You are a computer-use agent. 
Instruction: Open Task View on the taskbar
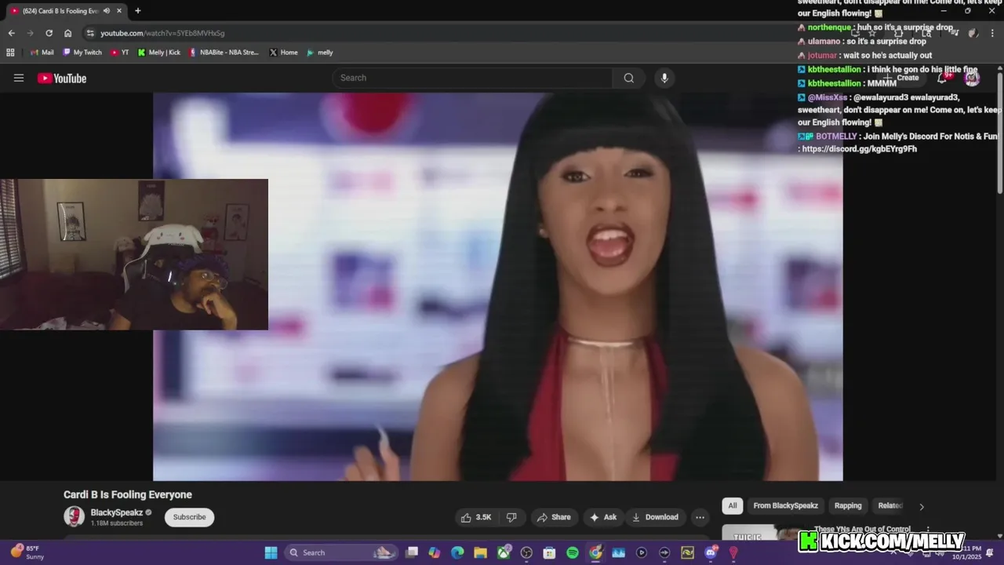(x=412, y=552)
